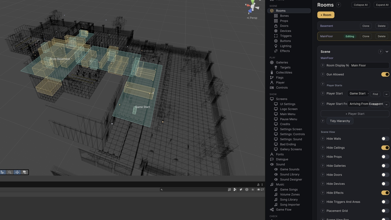
Task: Click the Doors lock icon
Action: (276, 26)
